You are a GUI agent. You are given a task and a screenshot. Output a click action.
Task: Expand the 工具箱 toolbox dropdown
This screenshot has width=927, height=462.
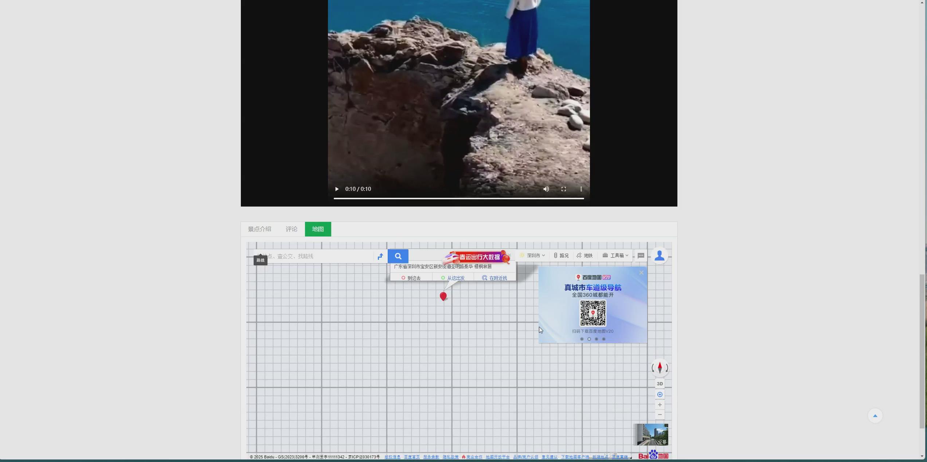[615, 255]
